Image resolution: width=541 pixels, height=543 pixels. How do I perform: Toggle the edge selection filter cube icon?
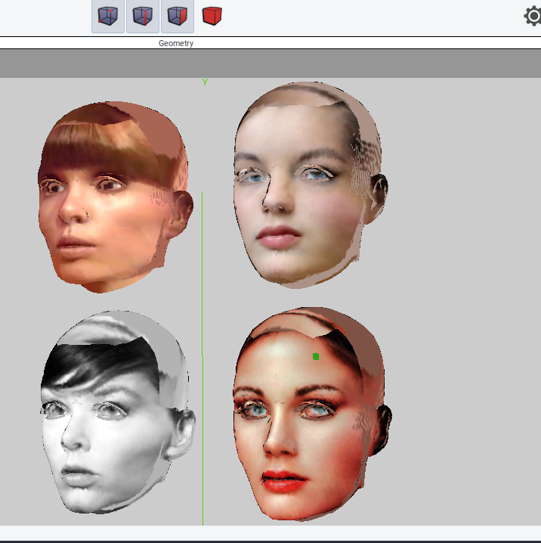[x=143, y=17]
